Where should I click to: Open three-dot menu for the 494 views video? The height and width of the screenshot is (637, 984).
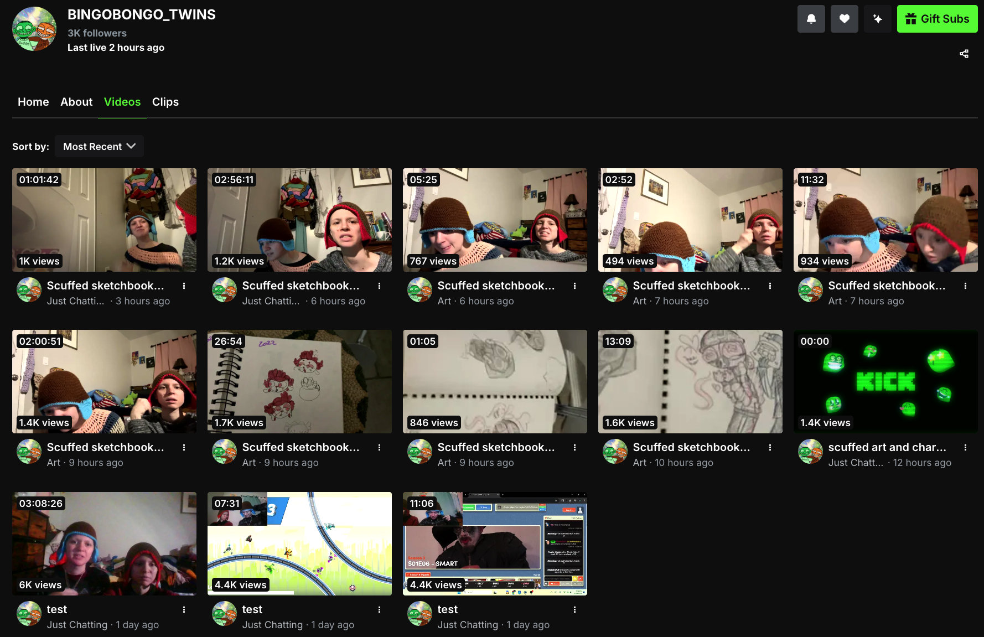click(x=770, y=286)
